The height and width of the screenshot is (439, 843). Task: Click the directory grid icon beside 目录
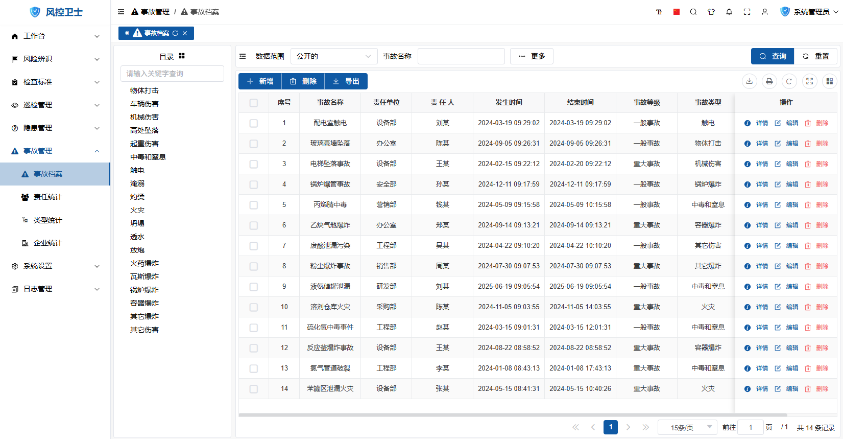[x=182, y=56]
